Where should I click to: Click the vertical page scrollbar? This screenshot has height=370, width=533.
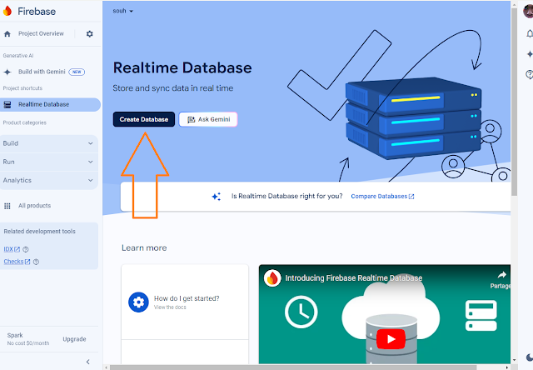(x=514, y=102)
